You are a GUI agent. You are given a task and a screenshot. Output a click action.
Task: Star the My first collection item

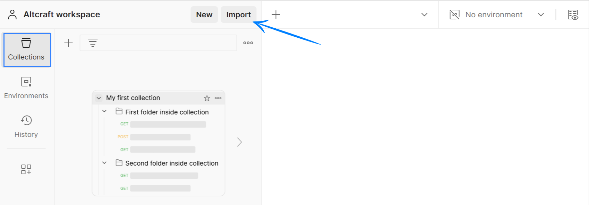(207, 98)
